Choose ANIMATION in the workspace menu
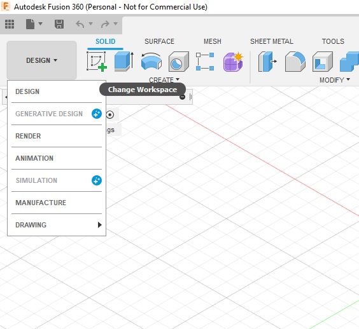 point(57,158)
